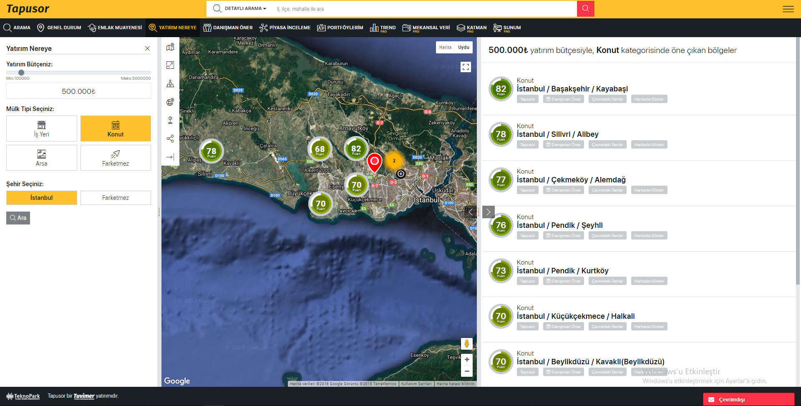Click Tapusor button for Başakşehir / Kayabaşı
Image resolution: width=801 pixels, height=406 pixels.
[528, 99]
